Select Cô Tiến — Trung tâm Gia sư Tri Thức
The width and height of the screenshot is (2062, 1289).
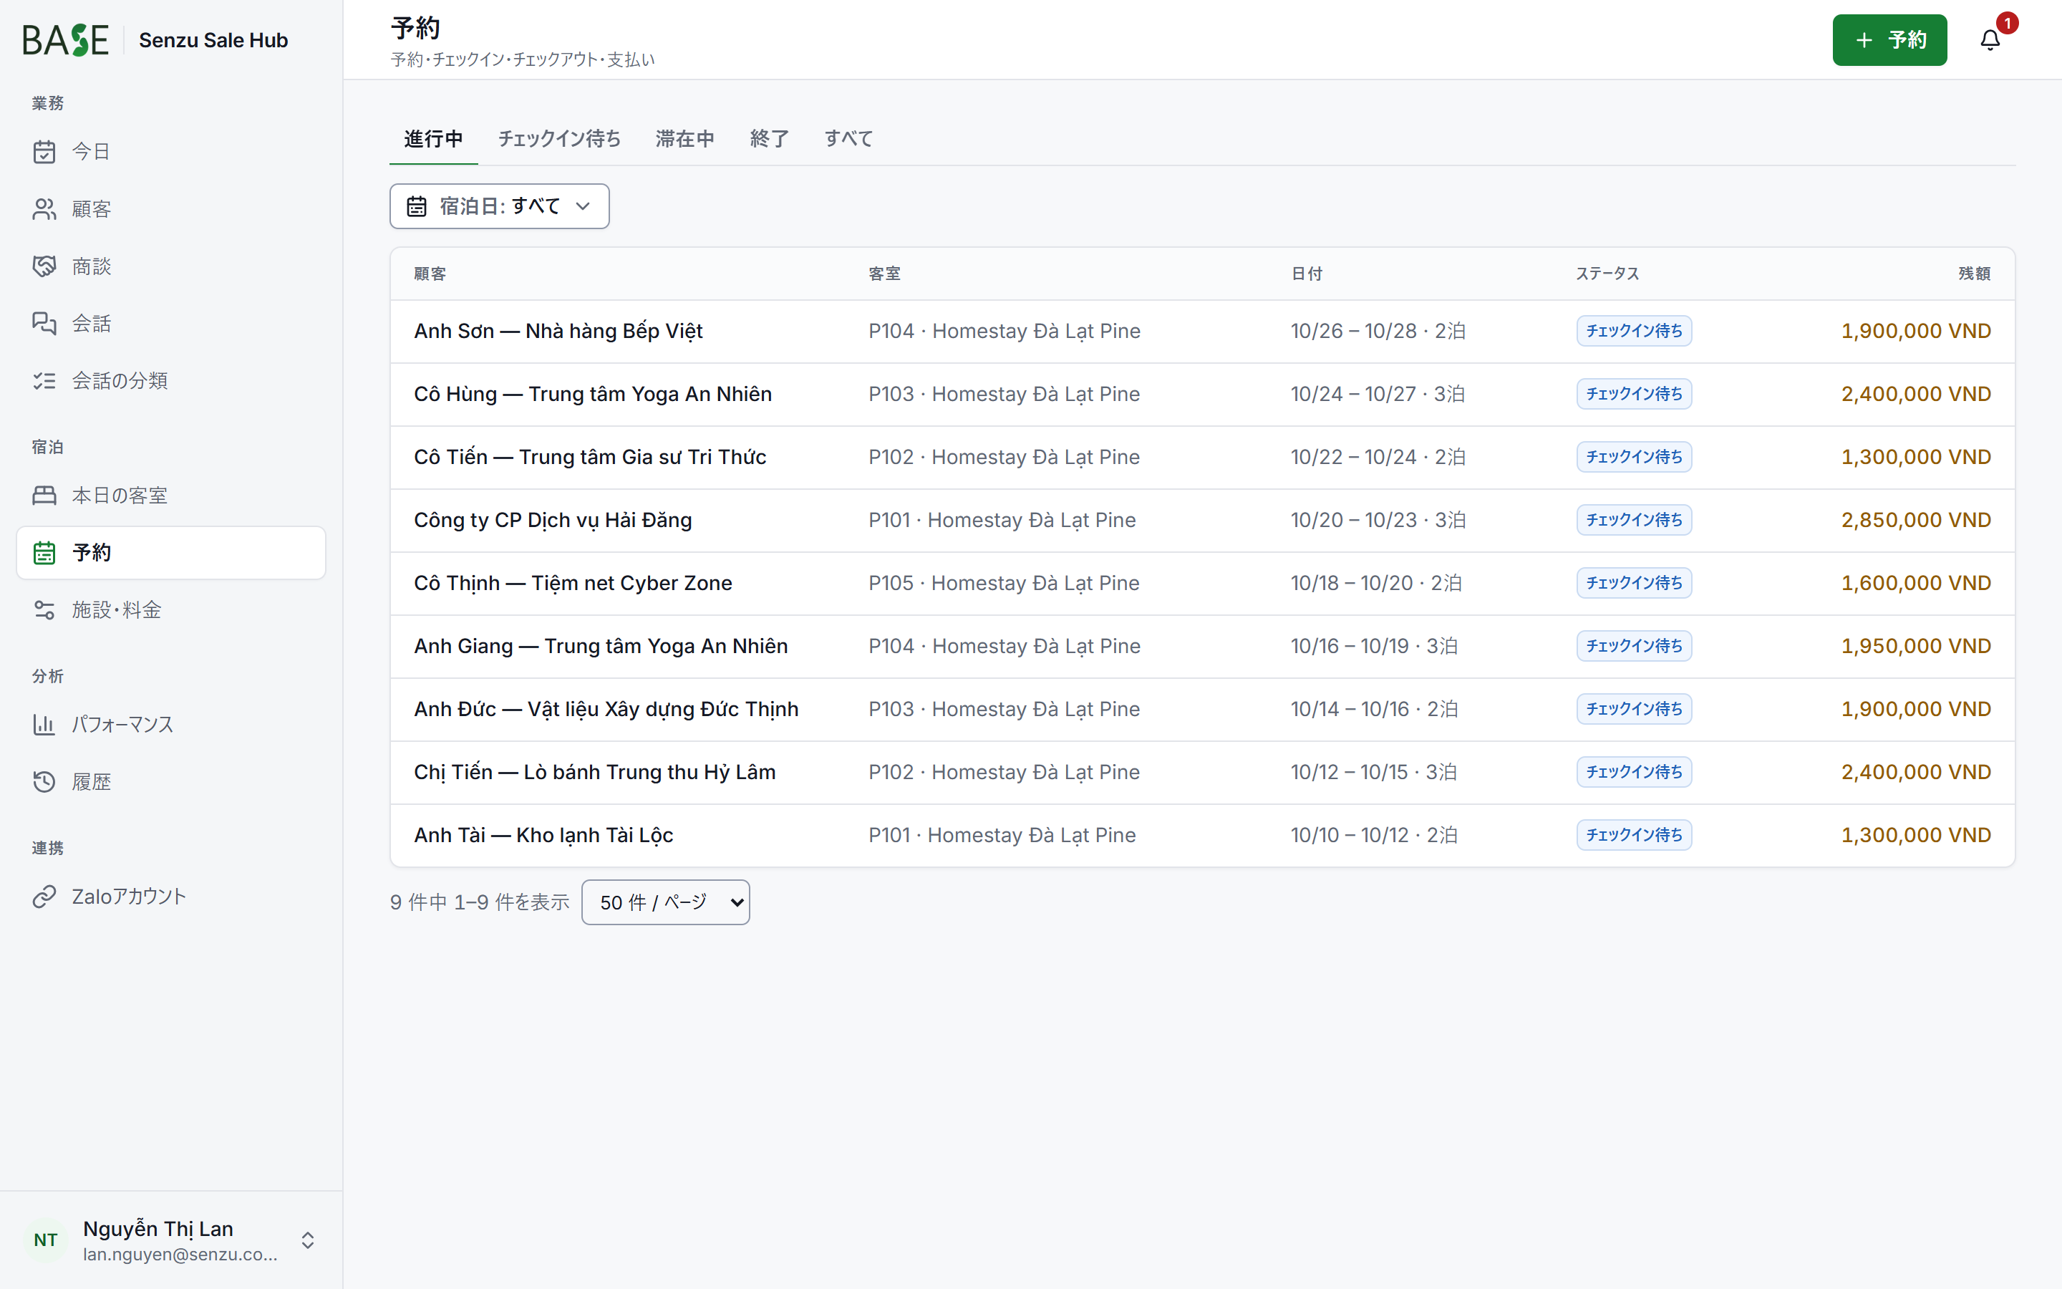(1202, 457)
